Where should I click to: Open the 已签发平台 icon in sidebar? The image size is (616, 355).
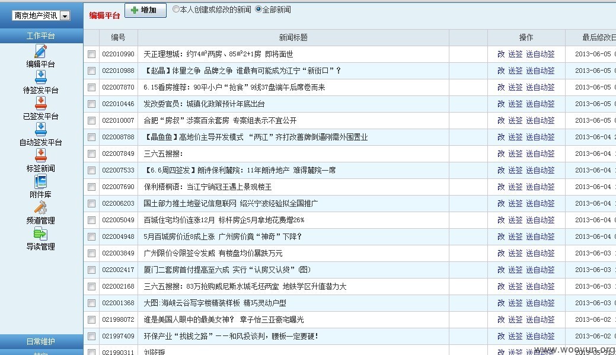[x=40, y=103]
